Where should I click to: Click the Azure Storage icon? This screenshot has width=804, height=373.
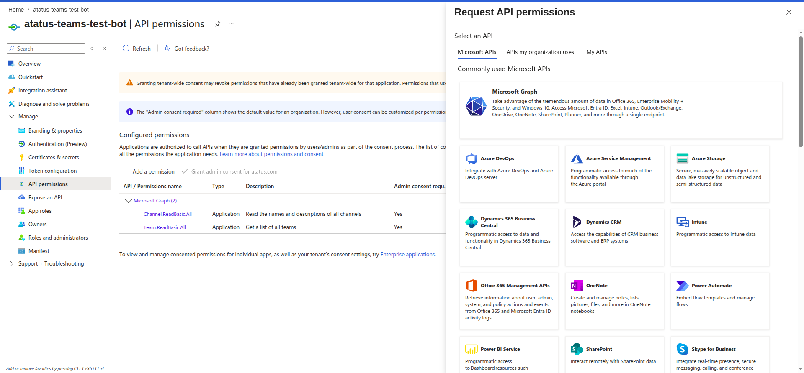(683, 158)
